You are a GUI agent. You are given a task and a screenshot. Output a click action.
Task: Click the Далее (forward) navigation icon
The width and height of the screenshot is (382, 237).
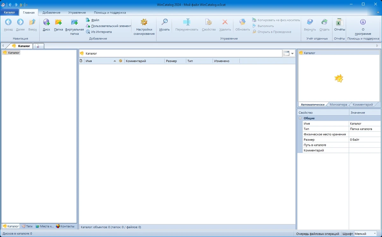pos(20,22)
